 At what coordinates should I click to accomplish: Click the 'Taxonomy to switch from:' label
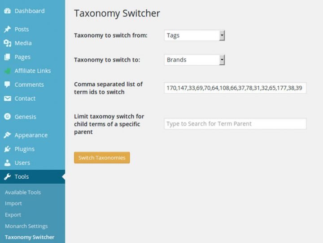pyautogui.click(x=111, y=35)
